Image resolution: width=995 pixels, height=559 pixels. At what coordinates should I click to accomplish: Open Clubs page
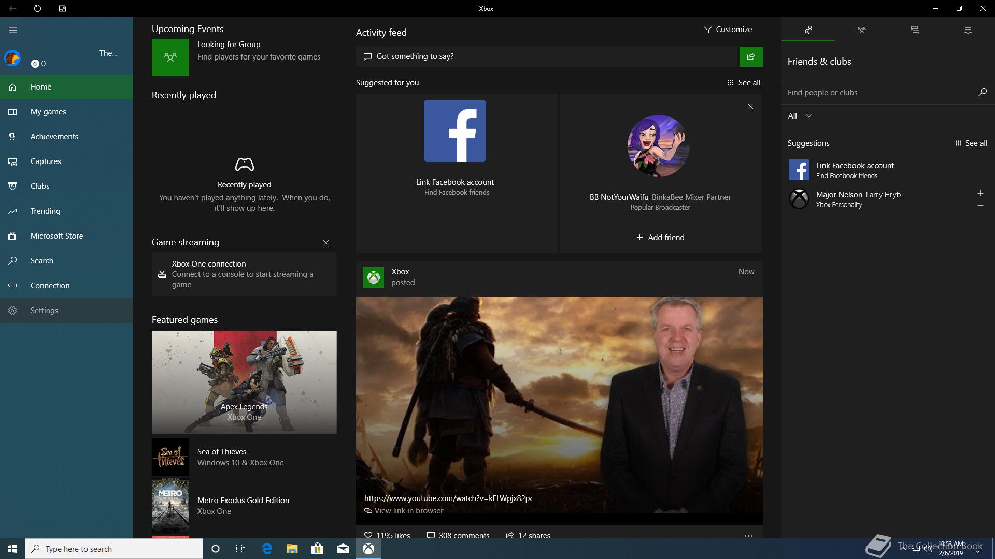click(66, 186)
